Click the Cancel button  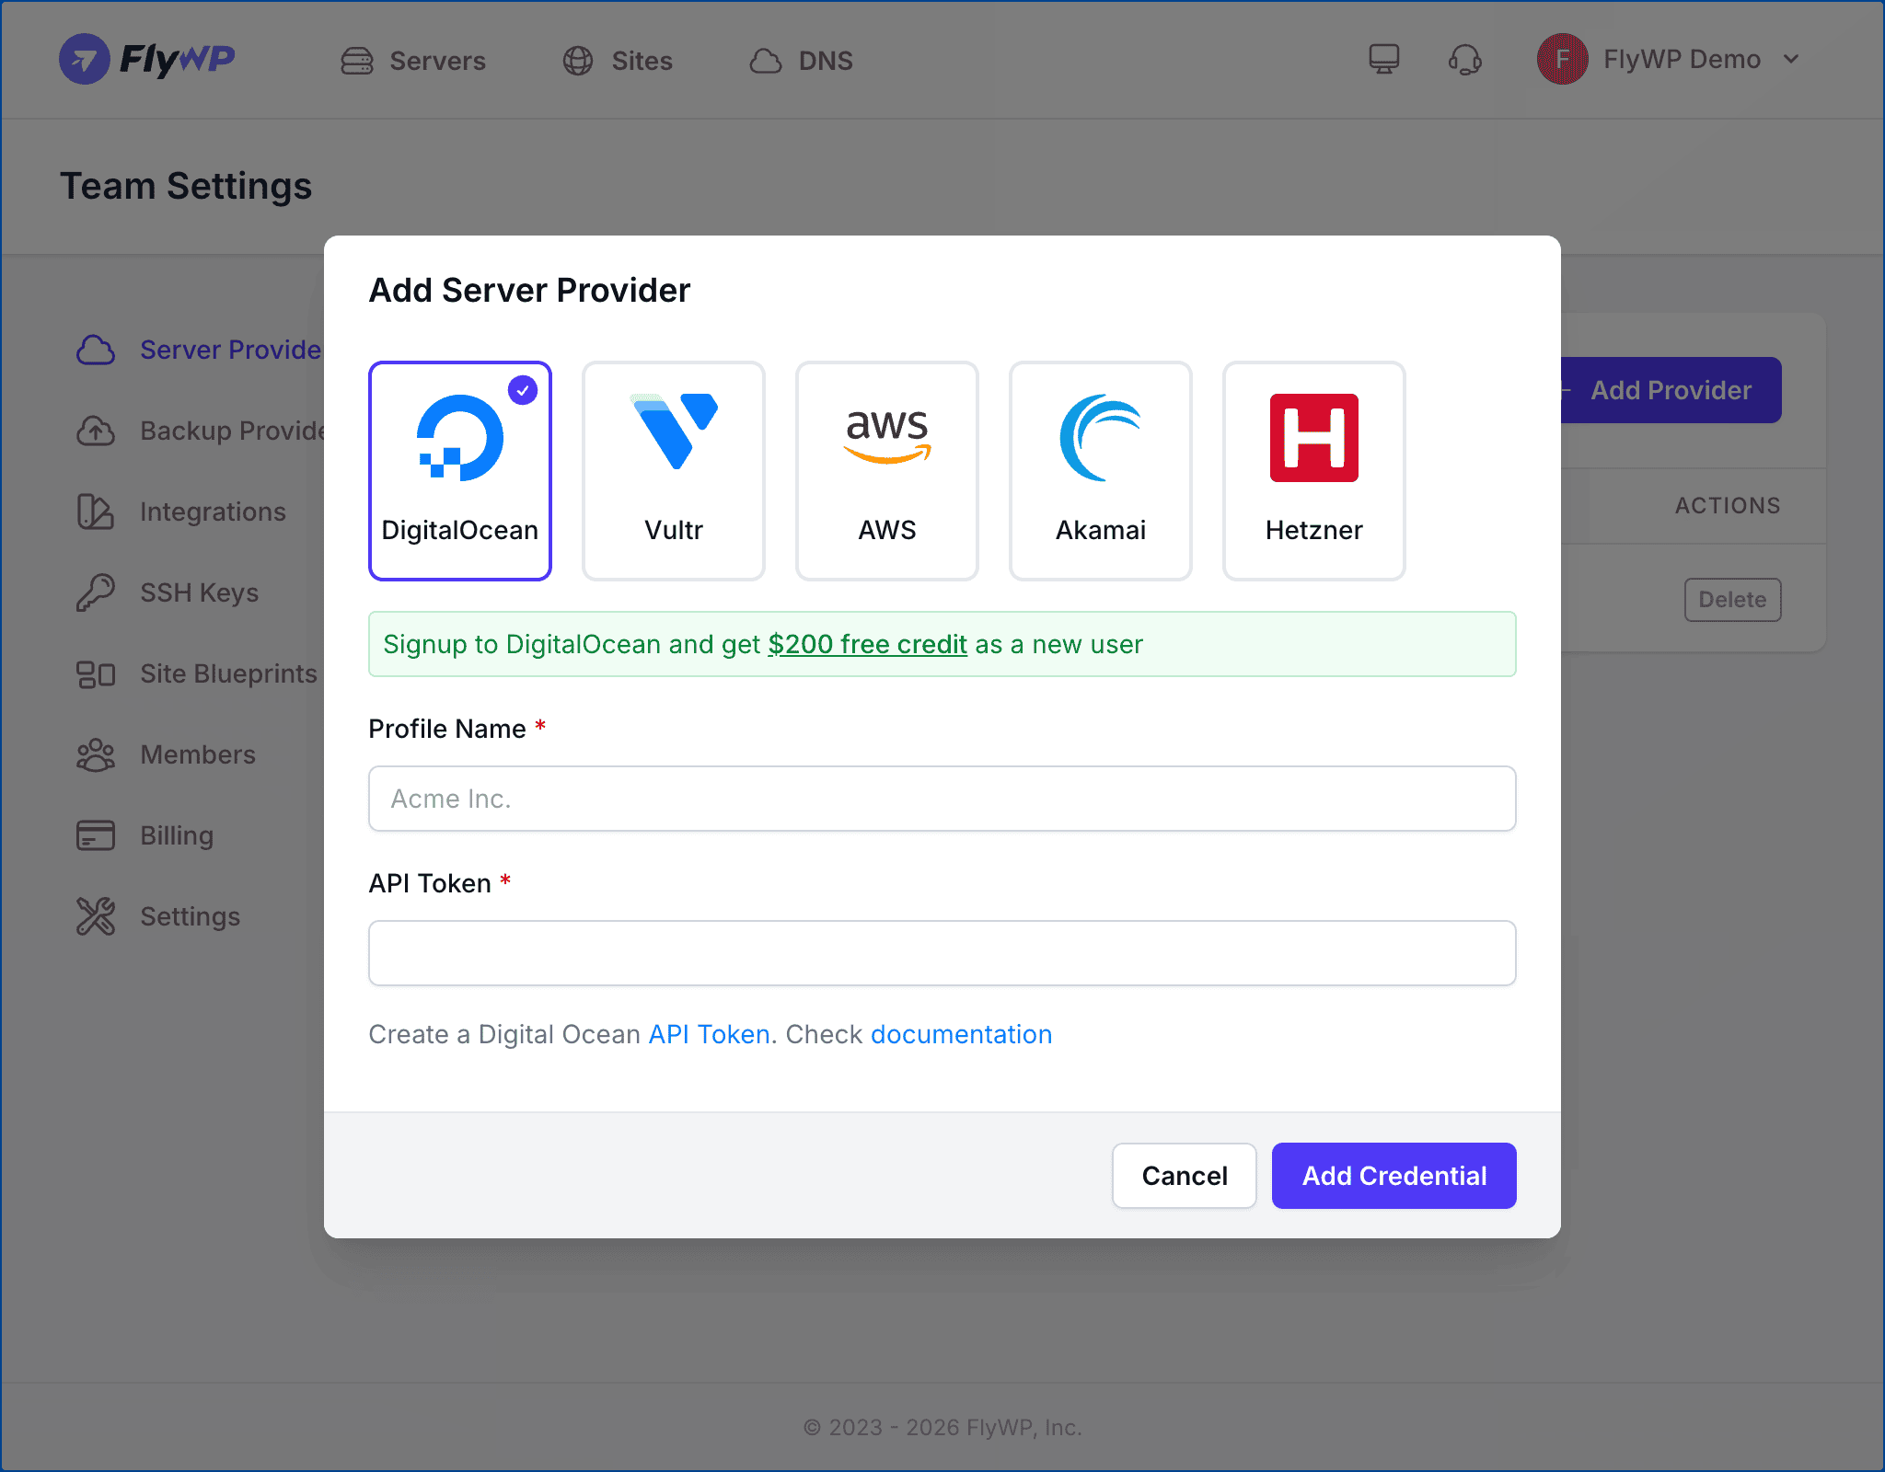1185,1176
